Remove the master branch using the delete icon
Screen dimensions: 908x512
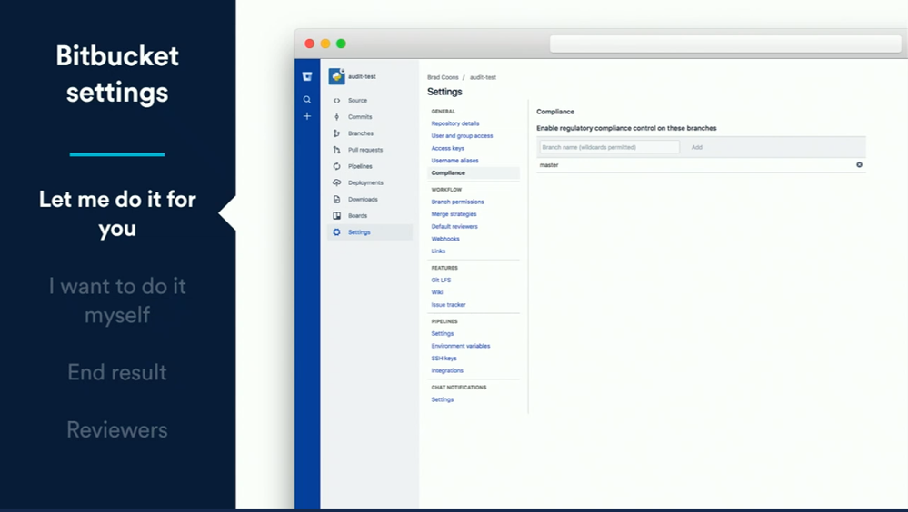(859, 165)
